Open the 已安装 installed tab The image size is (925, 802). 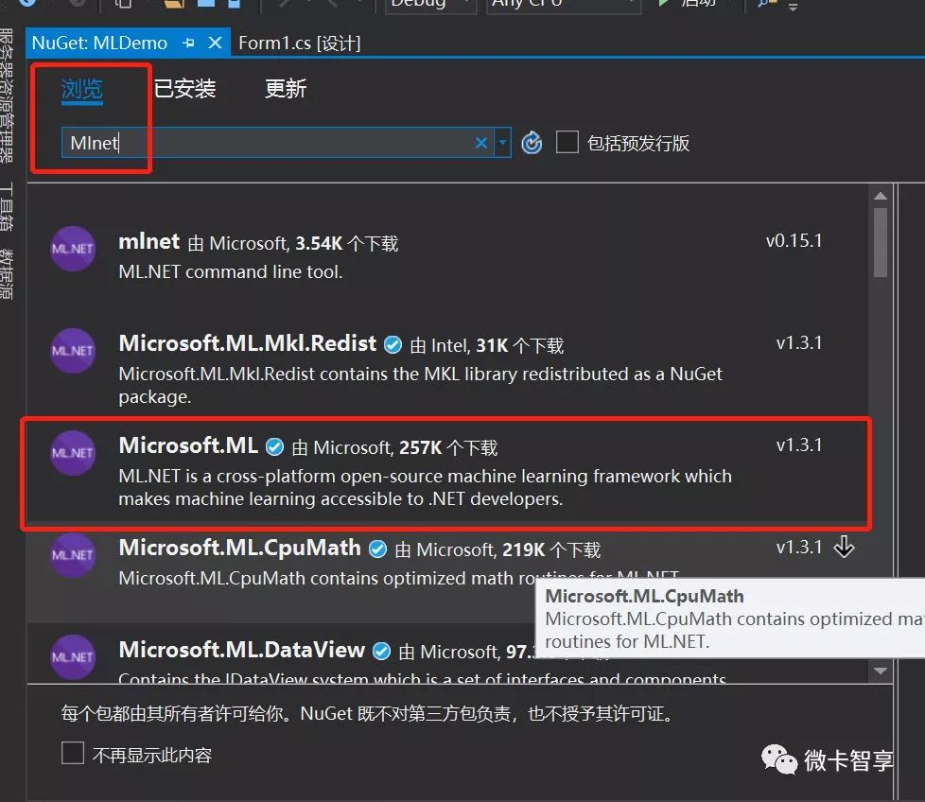pos(184,89)
